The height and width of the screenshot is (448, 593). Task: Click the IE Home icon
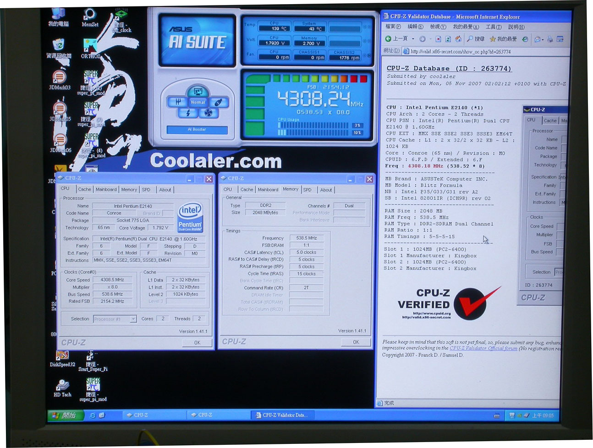click(x=458, y=39)
